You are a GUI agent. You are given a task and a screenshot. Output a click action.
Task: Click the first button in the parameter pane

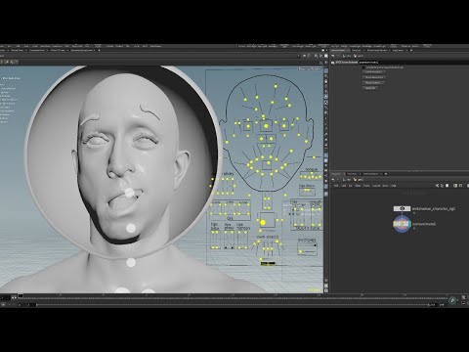coord(374,72)
